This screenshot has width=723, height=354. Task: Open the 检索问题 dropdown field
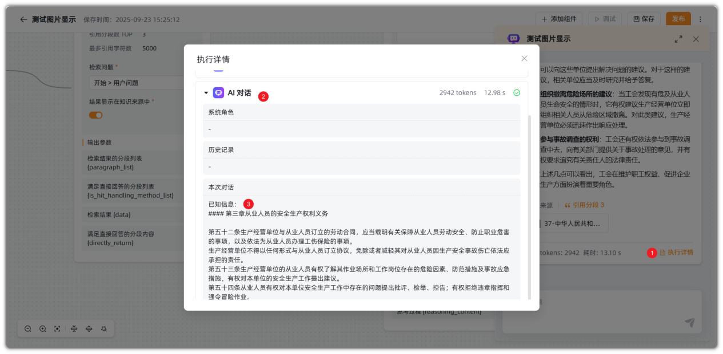tap(137, 83)
